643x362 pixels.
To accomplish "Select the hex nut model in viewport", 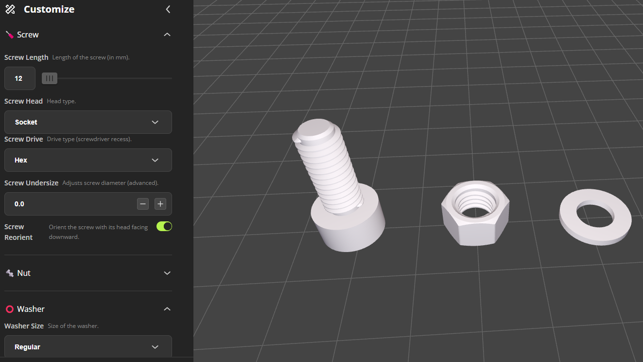I will (x=475, y=214).
